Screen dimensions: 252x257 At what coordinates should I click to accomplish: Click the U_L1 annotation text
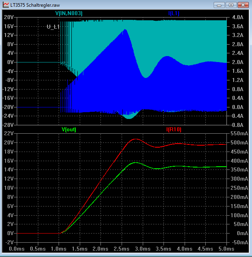point(53,27)
